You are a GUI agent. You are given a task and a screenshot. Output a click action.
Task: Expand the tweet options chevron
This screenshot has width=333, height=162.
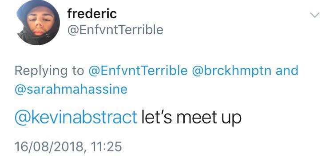click(x=314, y=15)
